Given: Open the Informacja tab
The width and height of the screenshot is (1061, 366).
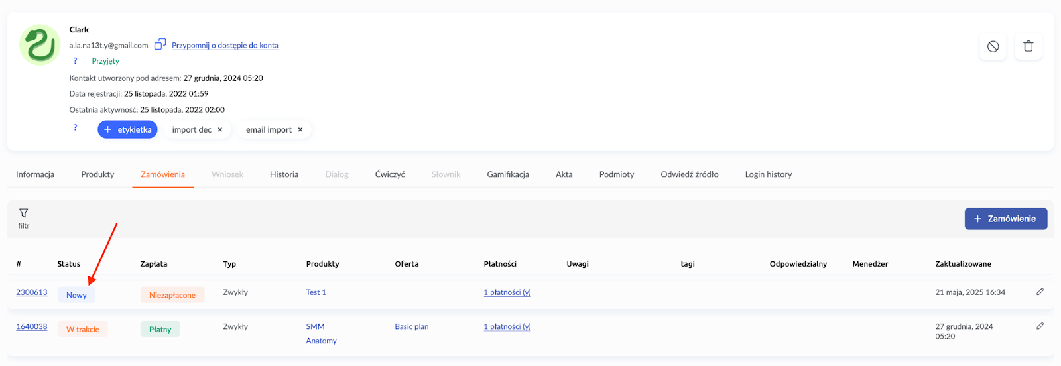Looking at the screenshot, I should 35,174.
